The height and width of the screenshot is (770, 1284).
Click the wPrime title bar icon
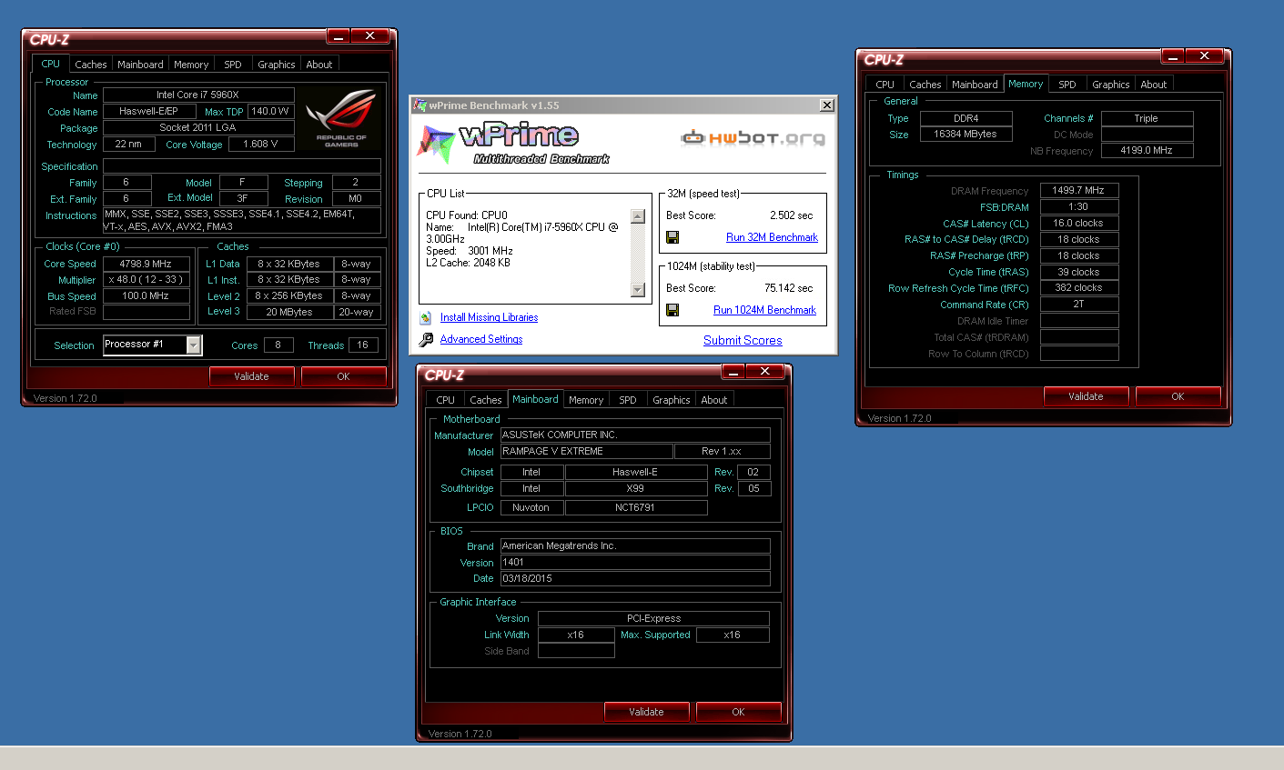coord(420,105)
